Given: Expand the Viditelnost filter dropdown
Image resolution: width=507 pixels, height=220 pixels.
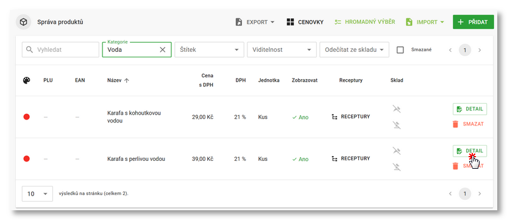Looking at the screenshot, I should point(282,50).
